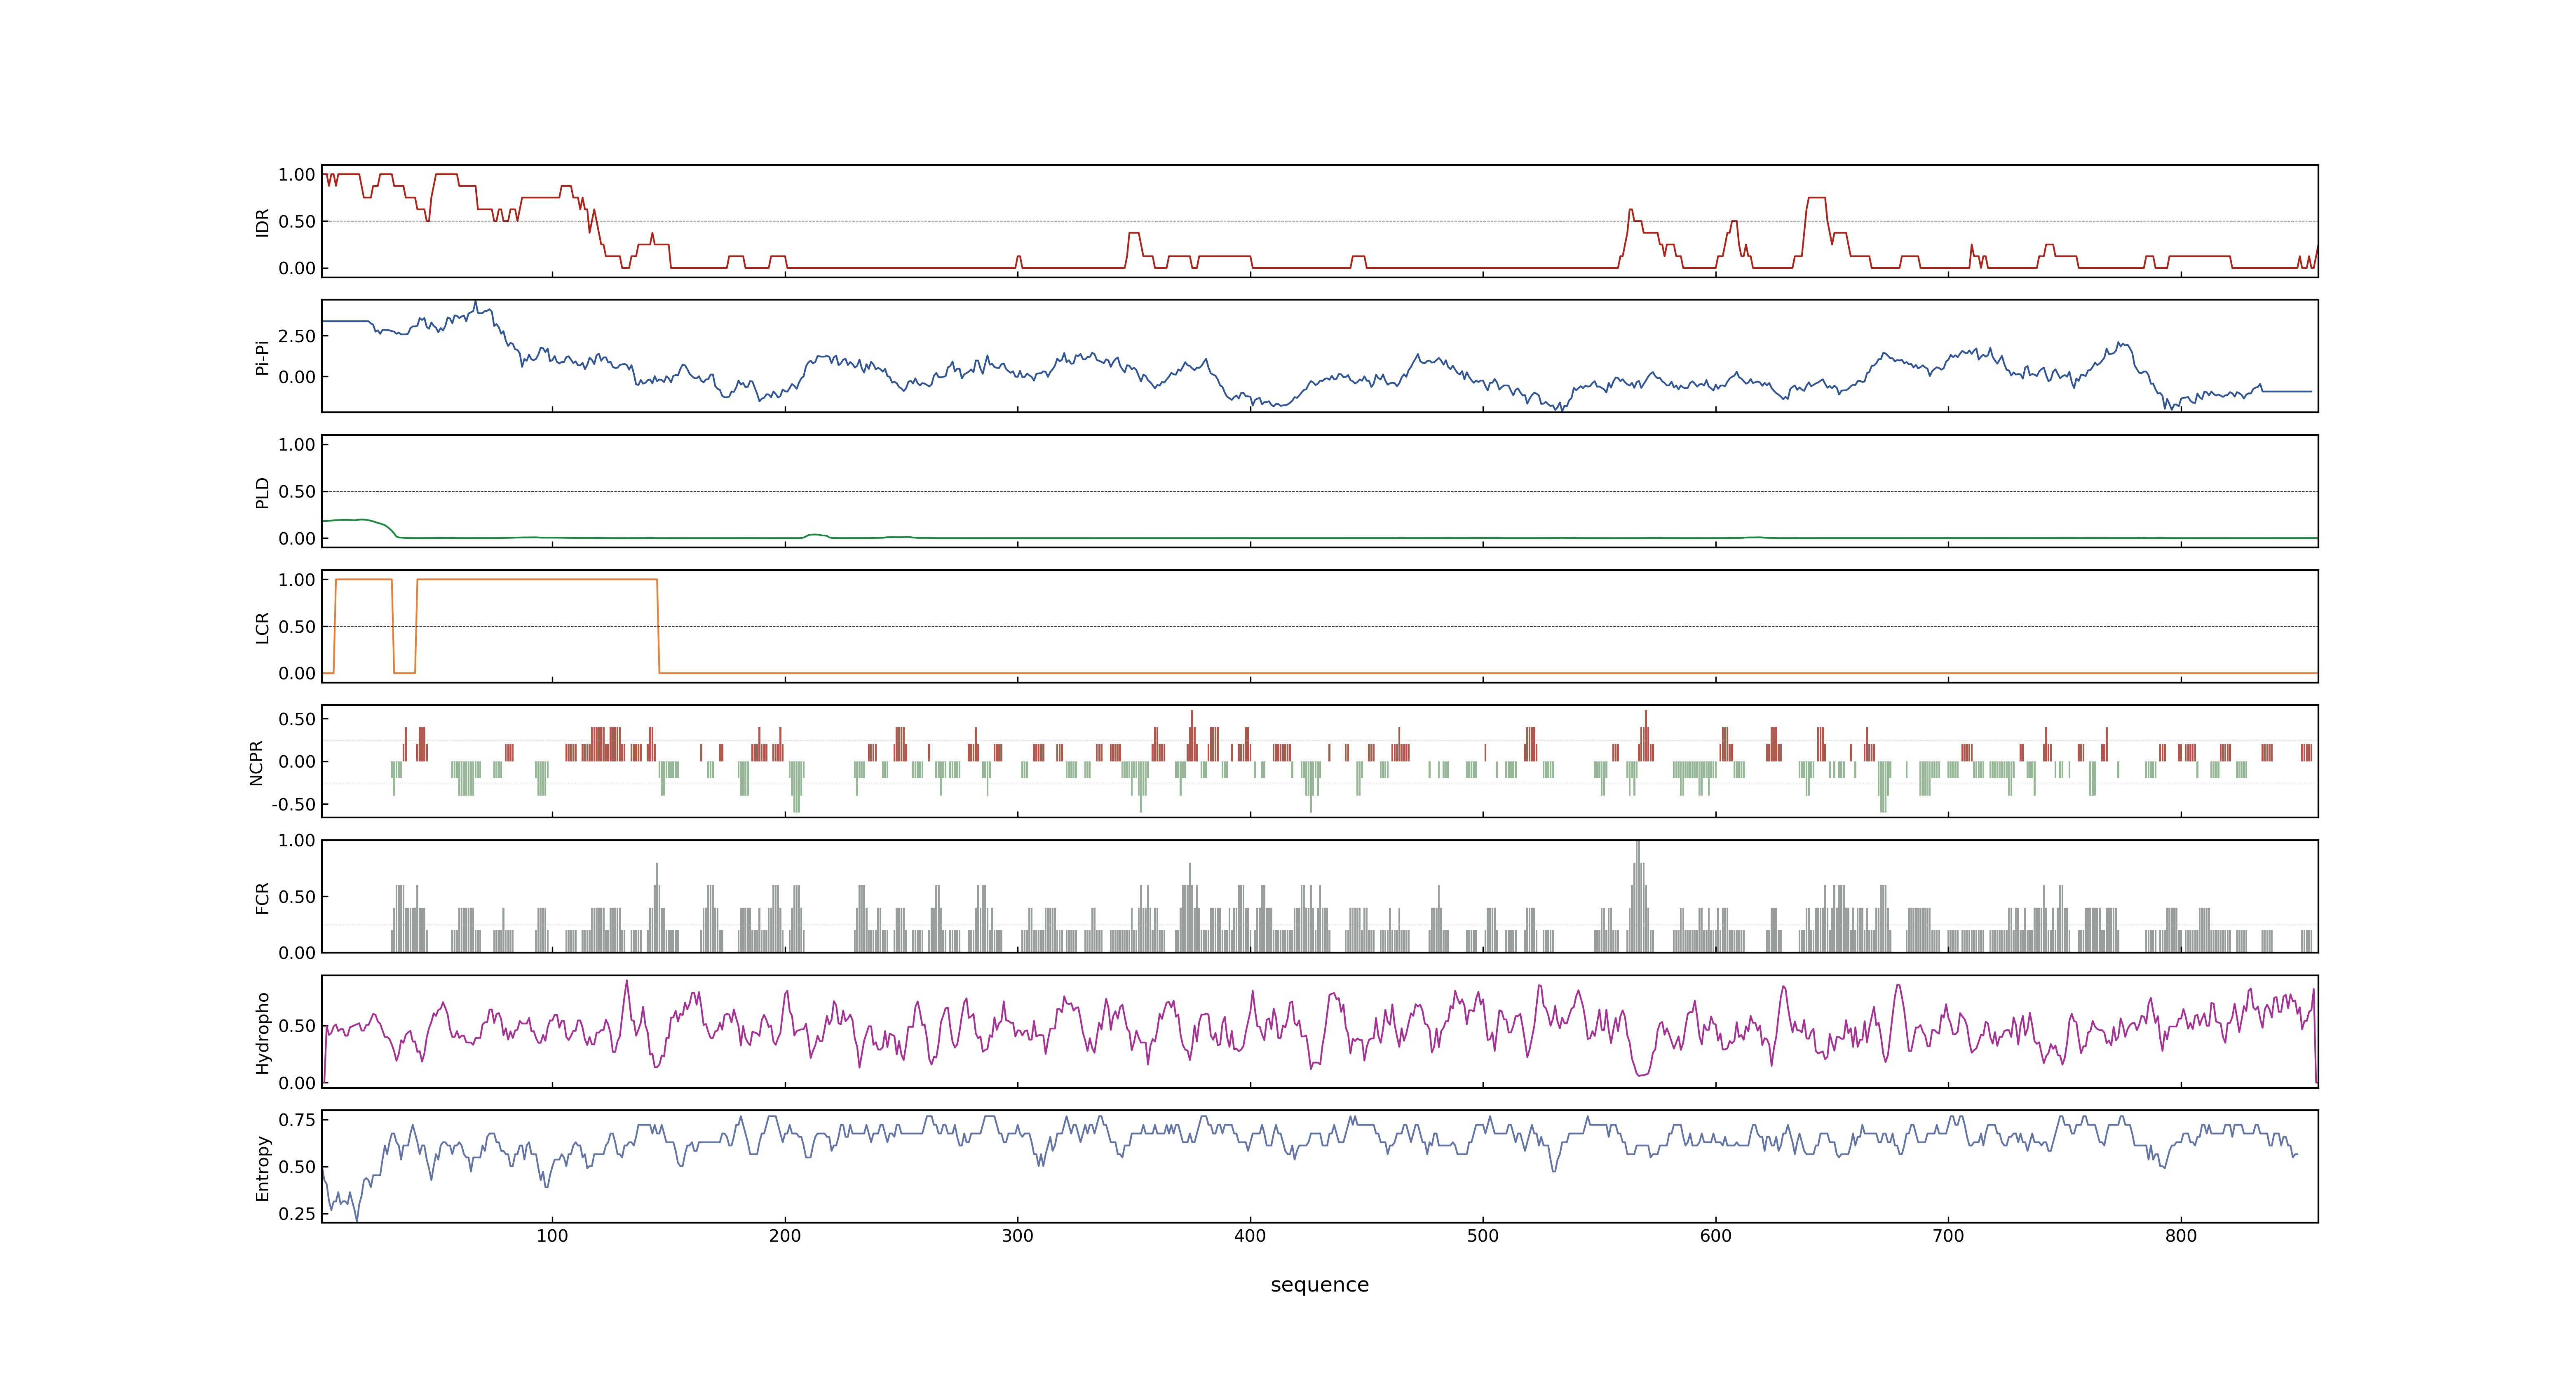Click the Entropy axis label

pos(263,1167)
